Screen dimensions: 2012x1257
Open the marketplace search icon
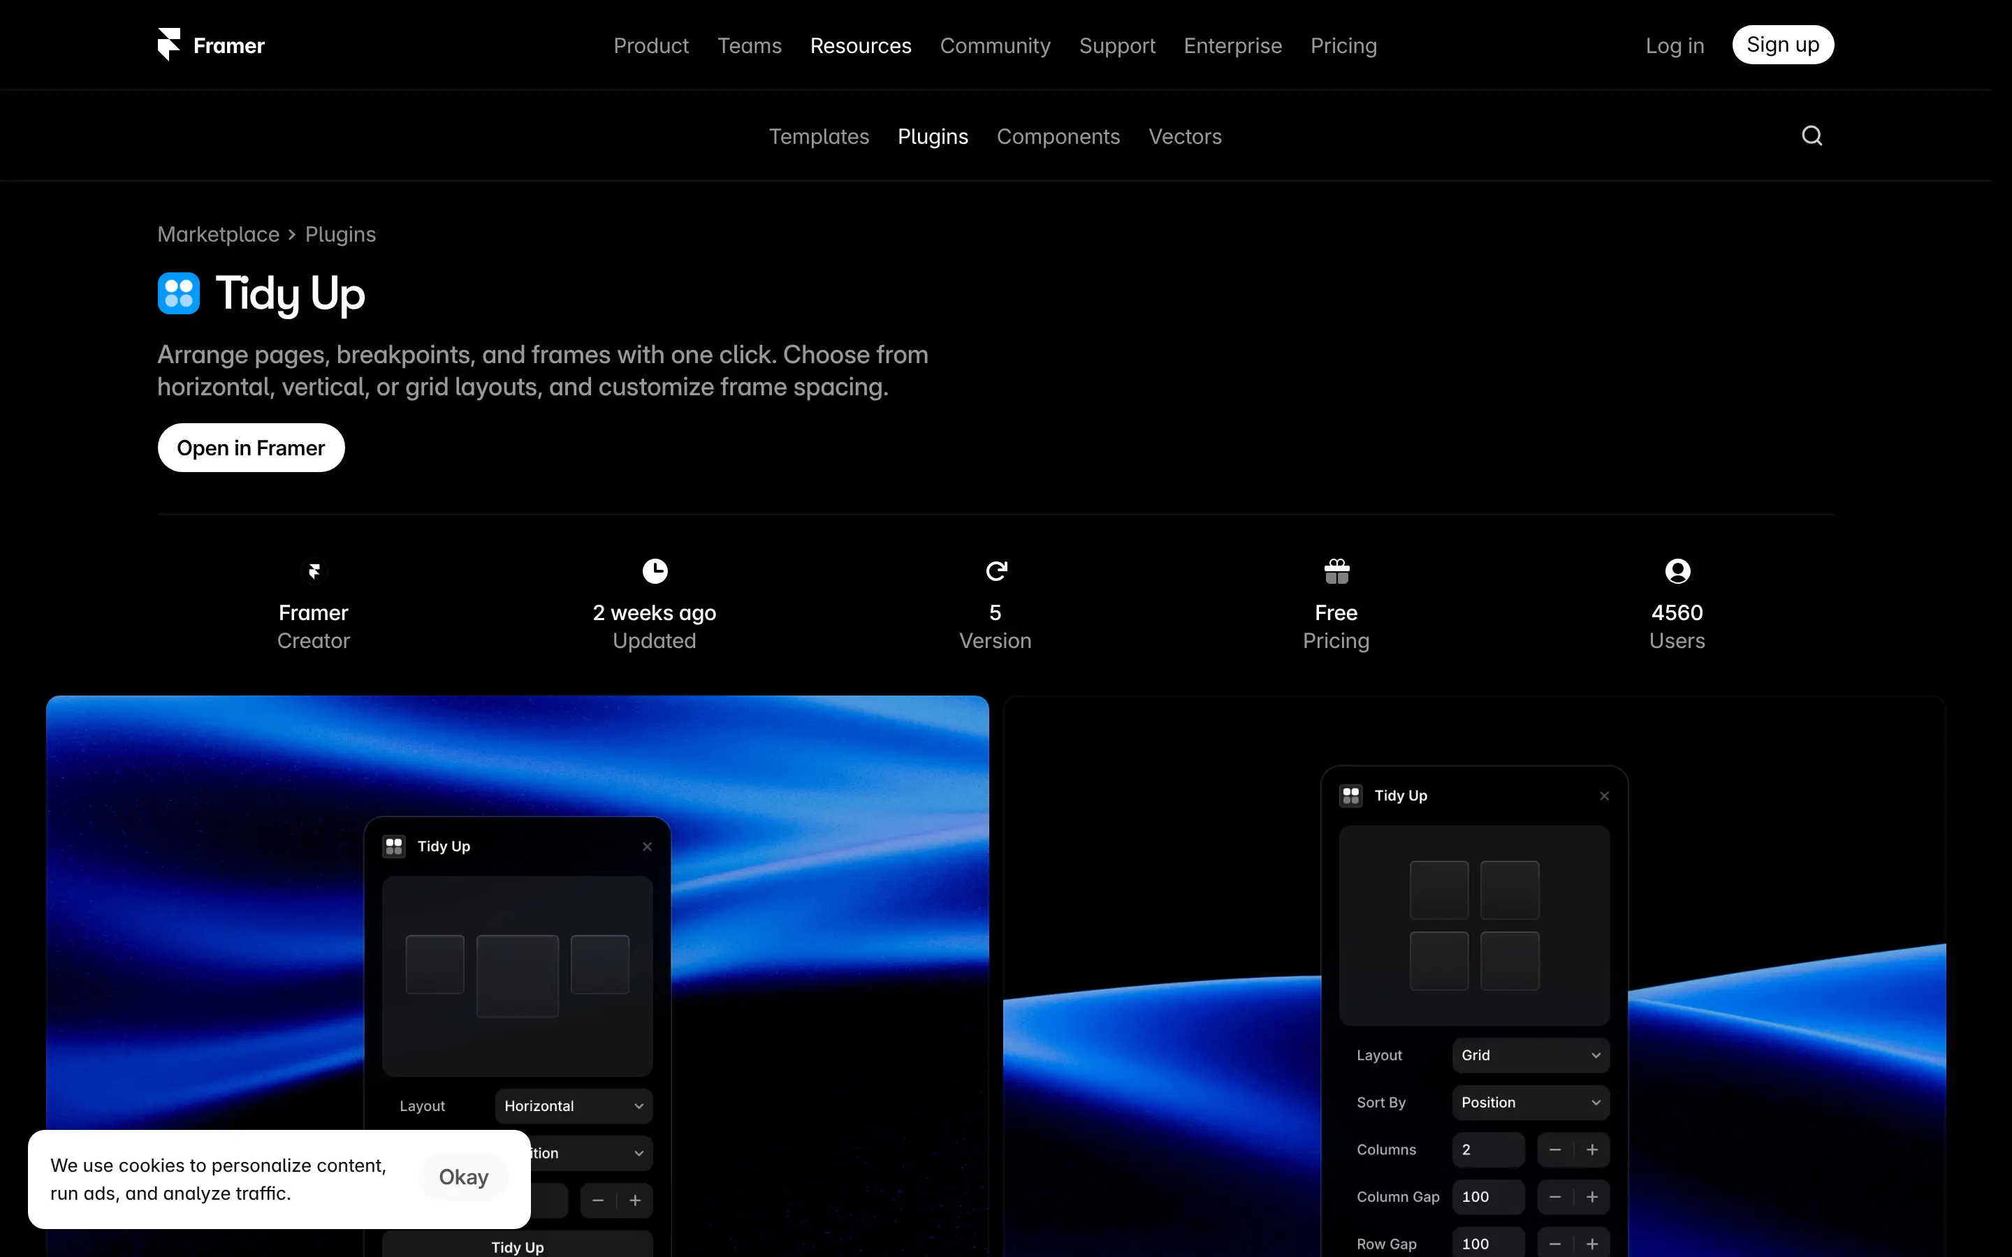1812,135
